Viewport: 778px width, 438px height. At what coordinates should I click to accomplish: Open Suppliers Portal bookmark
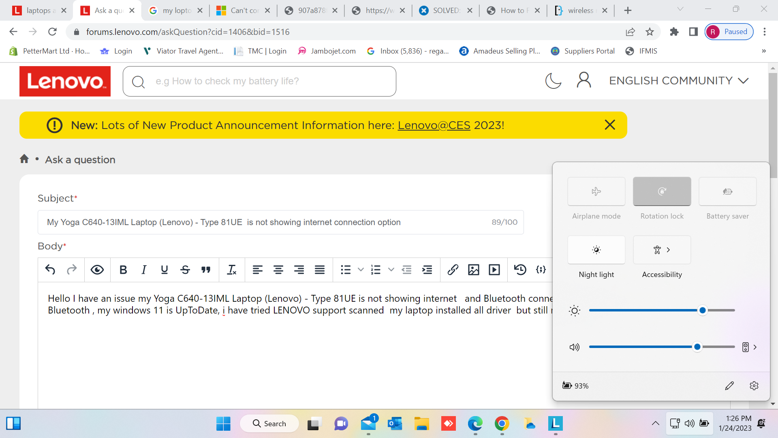pyautogui.click(x=583, y=51)
